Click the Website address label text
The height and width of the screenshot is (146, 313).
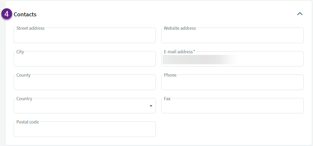pyautogui.click(x=180, y=28)
